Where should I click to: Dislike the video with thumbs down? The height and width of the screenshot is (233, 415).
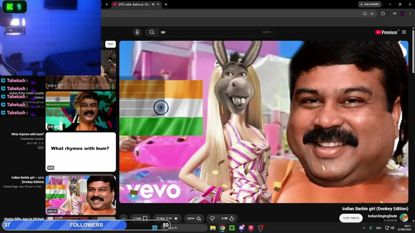(212, 218)
